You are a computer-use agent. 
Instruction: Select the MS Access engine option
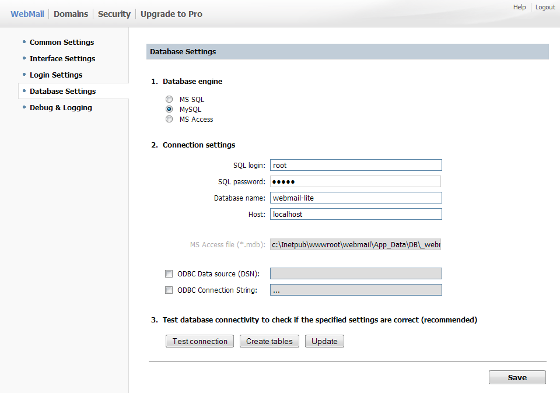pyautogui.click(x=169, y=119)
